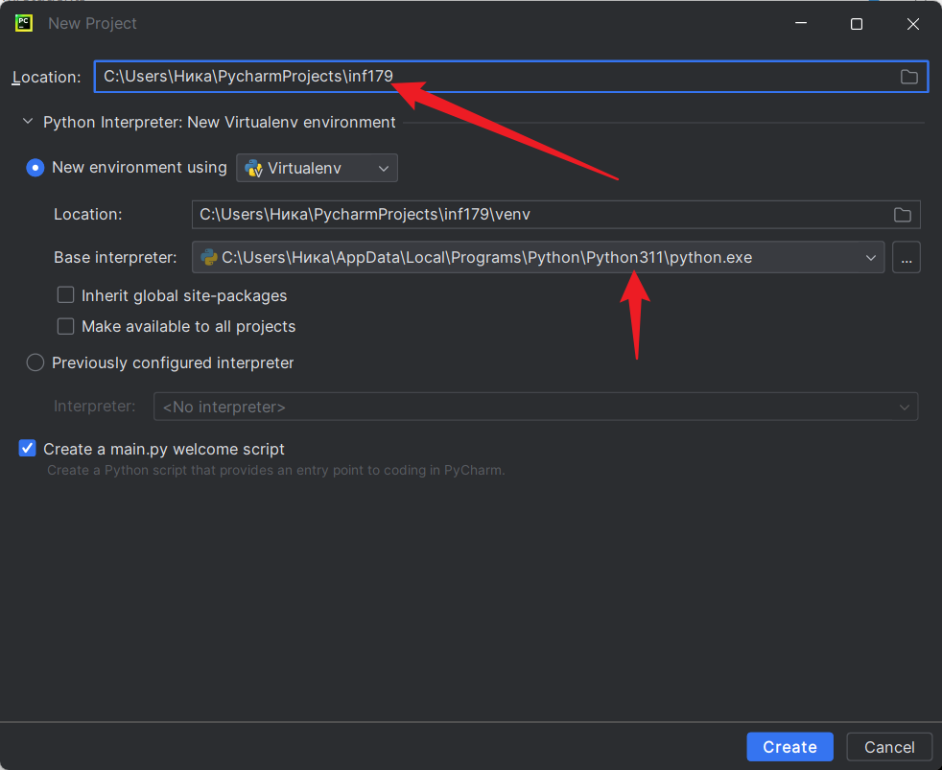The width and height of the screenshot is (942, 770).
Task: Maximize the New Project dialog
Action: coord(857,24)
